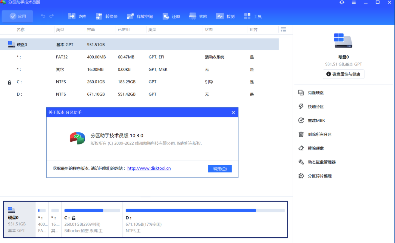
Task: Open the Restore (还原) tool
Action: (x=171, y=16)
